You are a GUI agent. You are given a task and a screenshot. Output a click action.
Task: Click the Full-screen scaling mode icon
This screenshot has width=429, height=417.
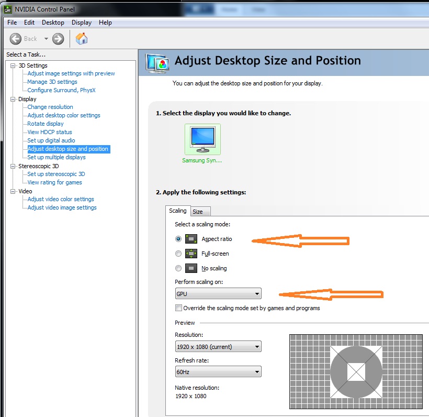(191, 254)
